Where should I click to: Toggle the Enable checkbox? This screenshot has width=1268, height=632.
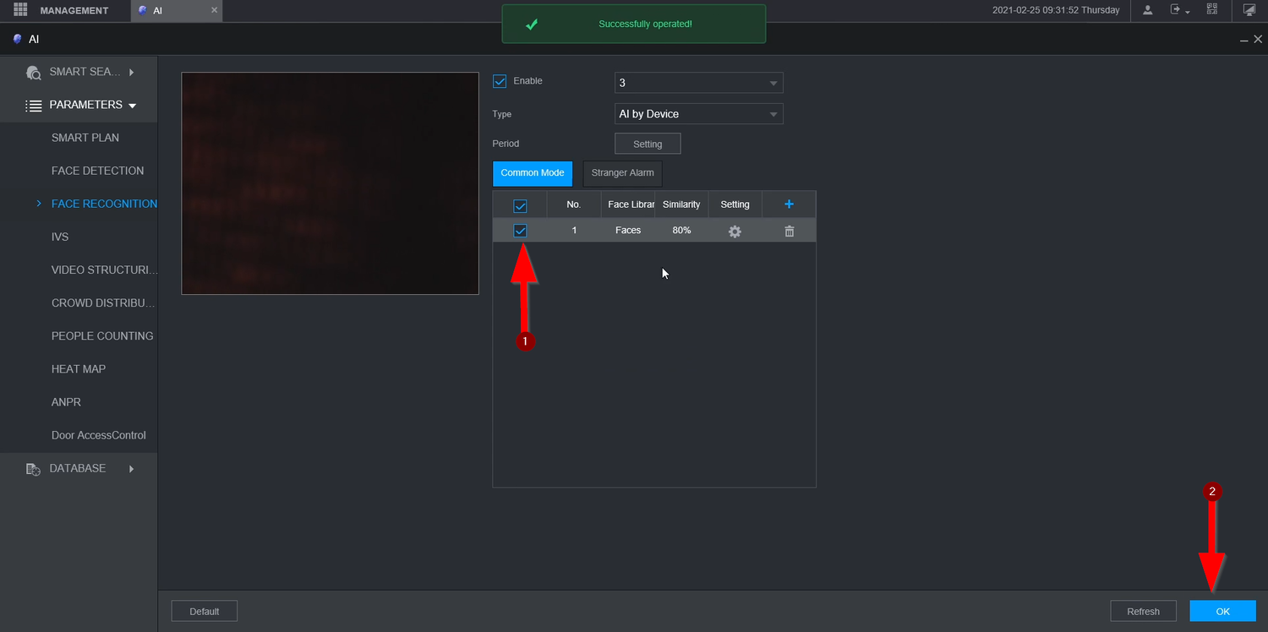[x=500, y=81]
